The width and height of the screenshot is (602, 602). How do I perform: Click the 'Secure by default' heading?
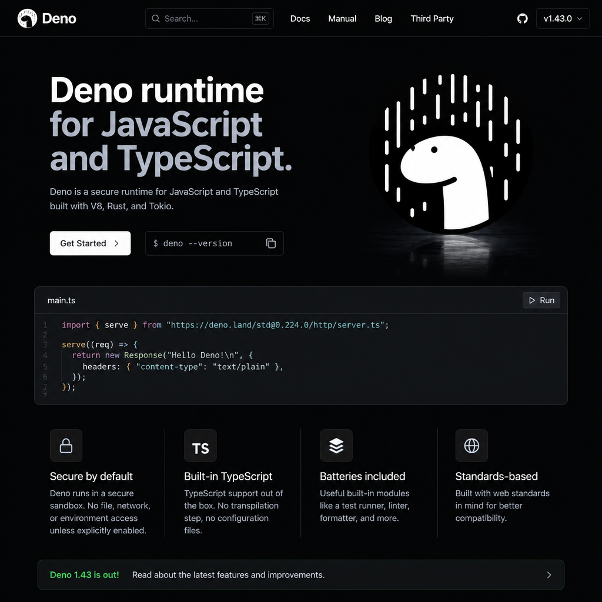point(91,476)
